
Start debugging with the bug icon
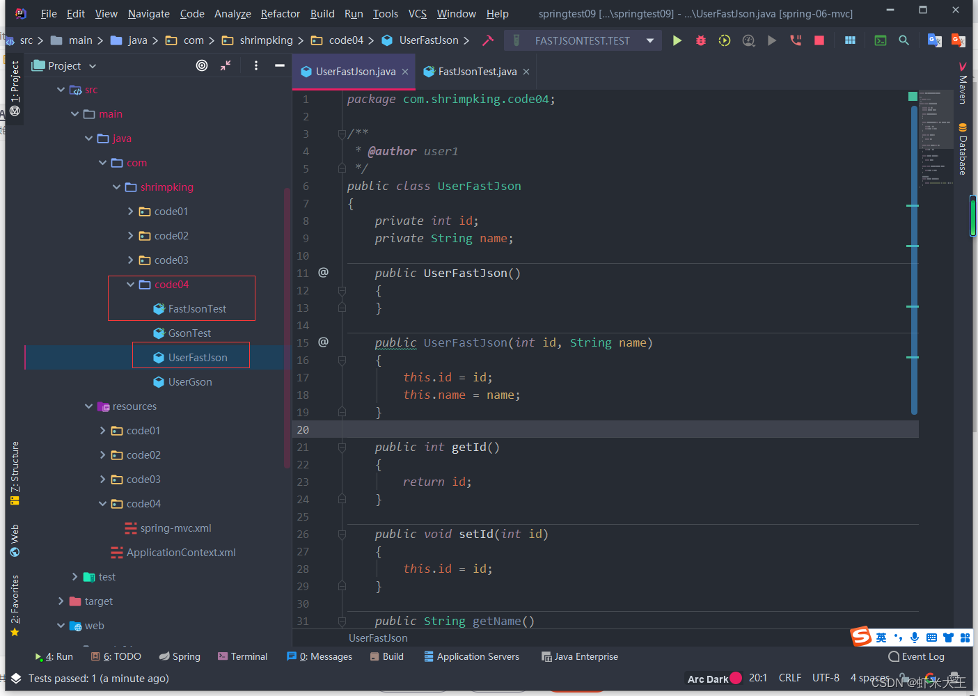[x=700, y=40]
